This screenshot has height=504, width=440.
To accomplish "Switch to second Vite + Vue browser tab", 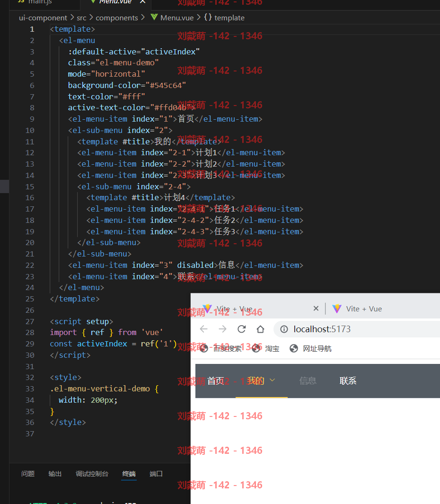I will coord(364,309).
